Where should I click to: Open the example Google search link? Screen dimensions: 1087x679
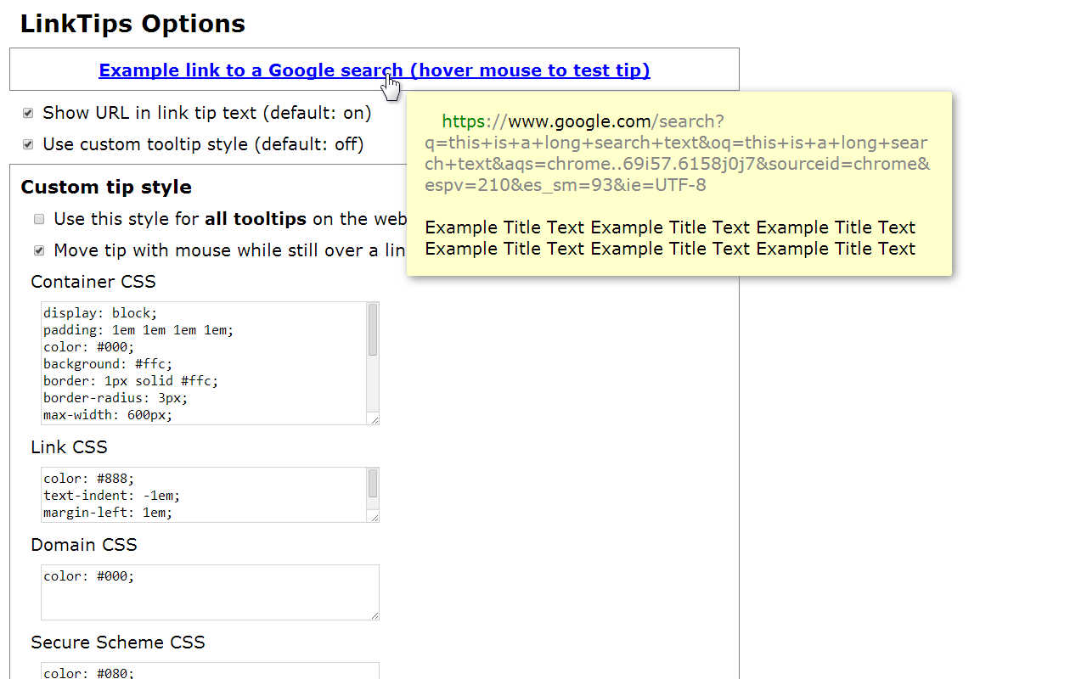click(375, 70)
